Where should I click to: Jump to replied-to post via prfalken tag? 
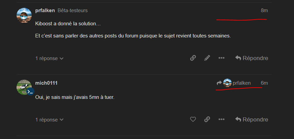point(242,83)
